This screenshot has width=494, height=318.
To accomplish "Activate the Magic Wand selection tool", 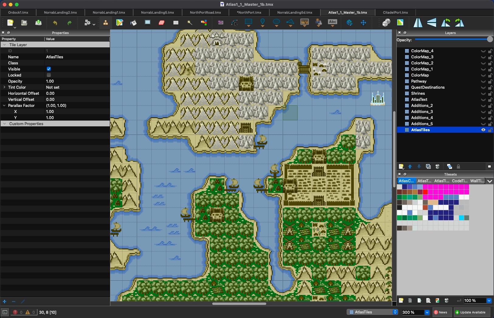I will tap(190, 23).
